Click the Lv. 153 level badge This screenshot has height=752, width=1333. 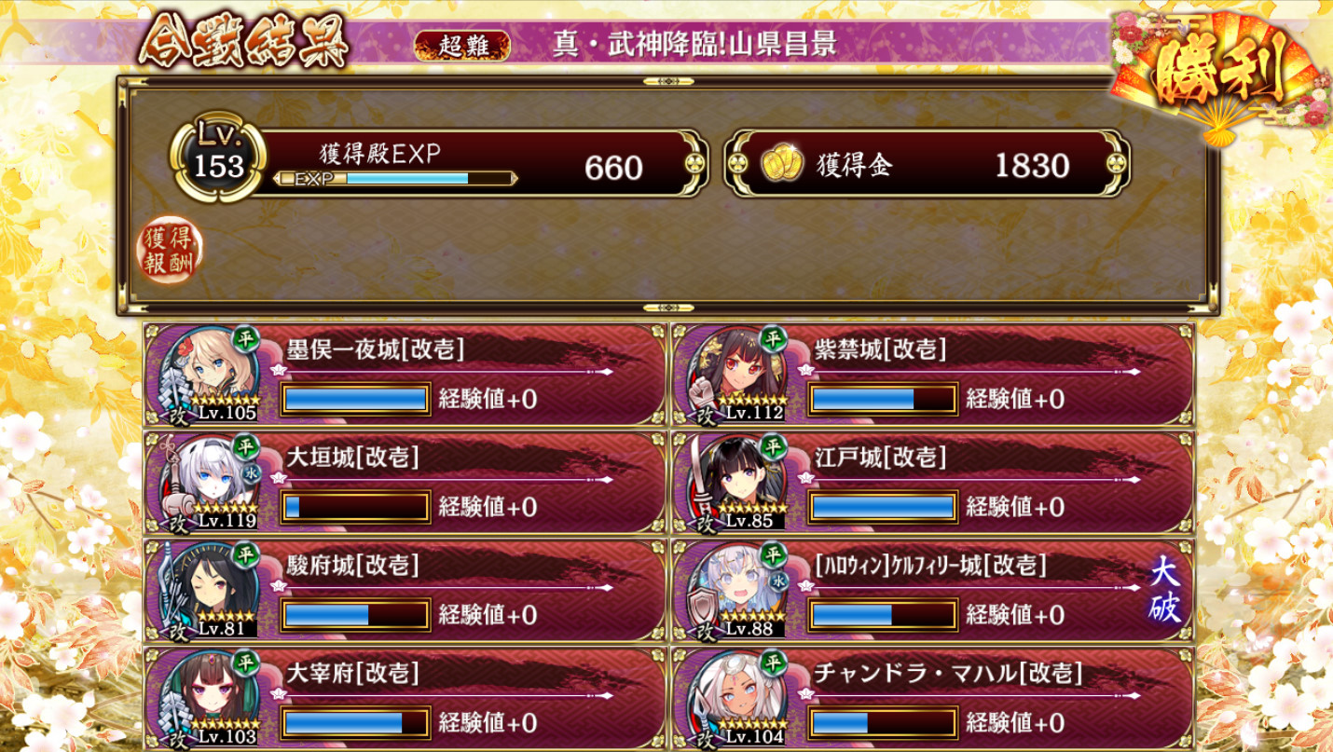click(218, 158)
